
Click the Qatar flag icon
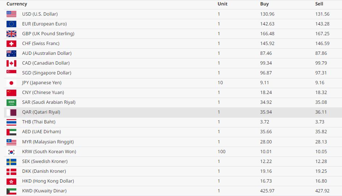coord(11,112)
